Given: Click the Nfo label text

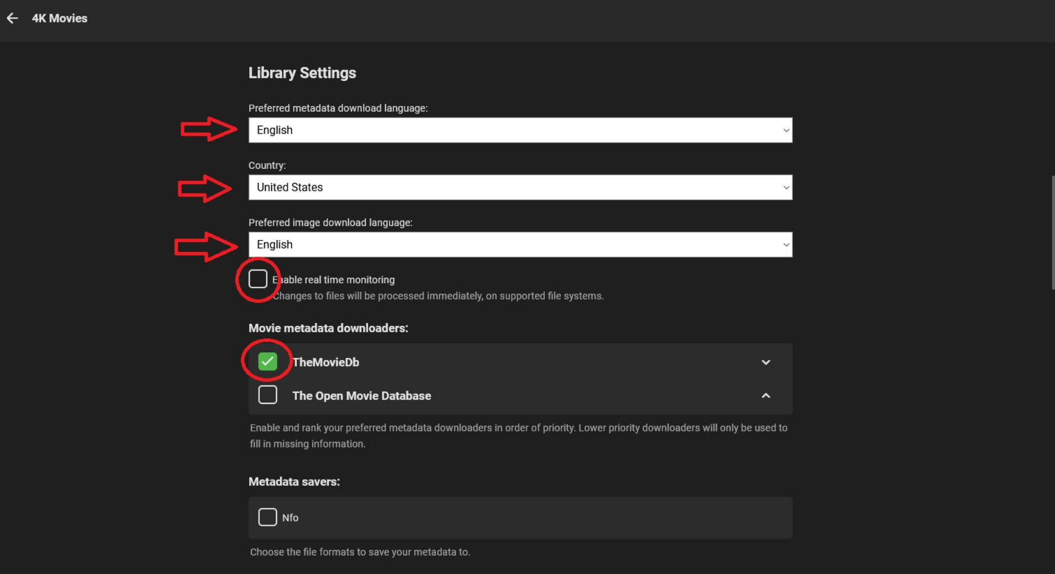Looking at the screenshot, I should 290,518.
